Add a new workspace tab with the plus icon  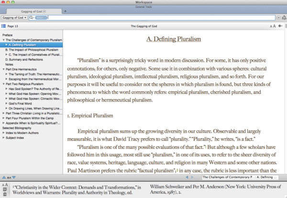(65, 11)
